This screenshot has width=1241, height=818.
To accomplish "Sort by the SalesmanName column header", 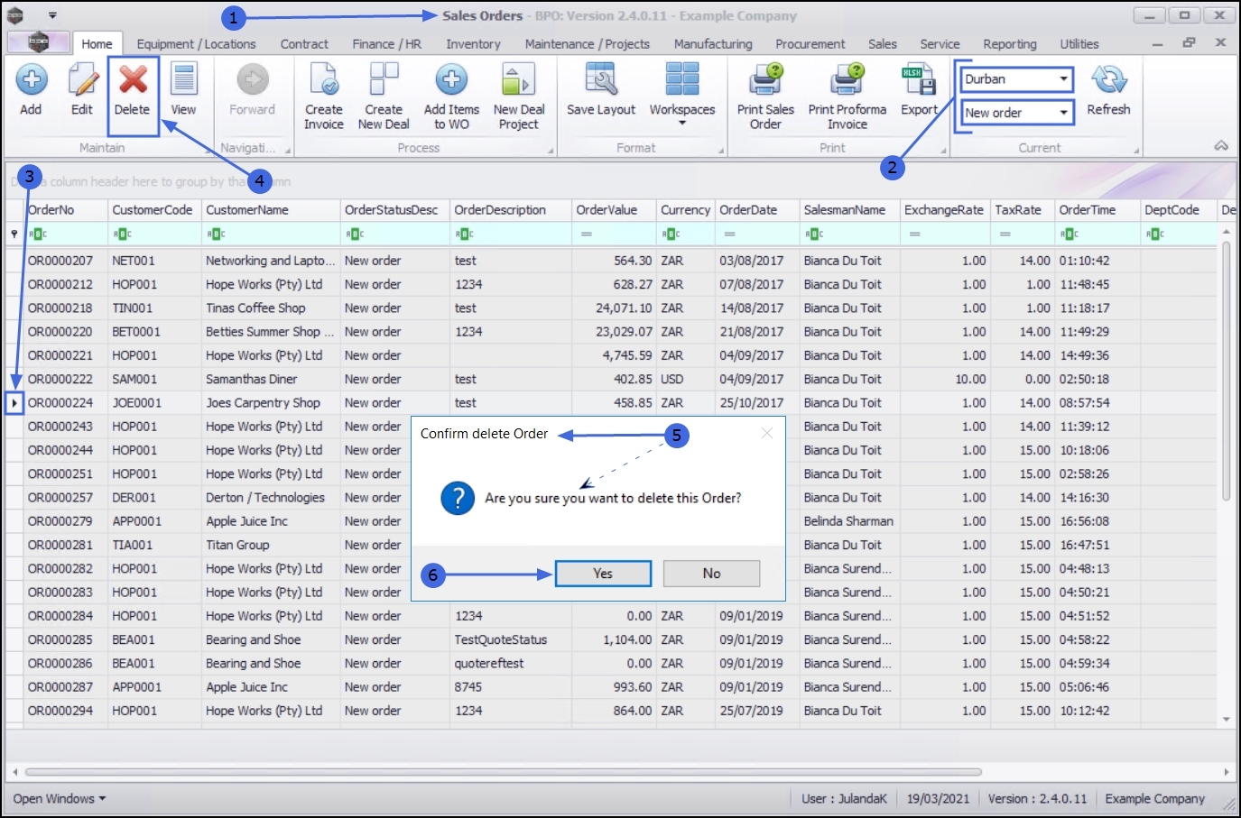I will [x=849, y=210].
